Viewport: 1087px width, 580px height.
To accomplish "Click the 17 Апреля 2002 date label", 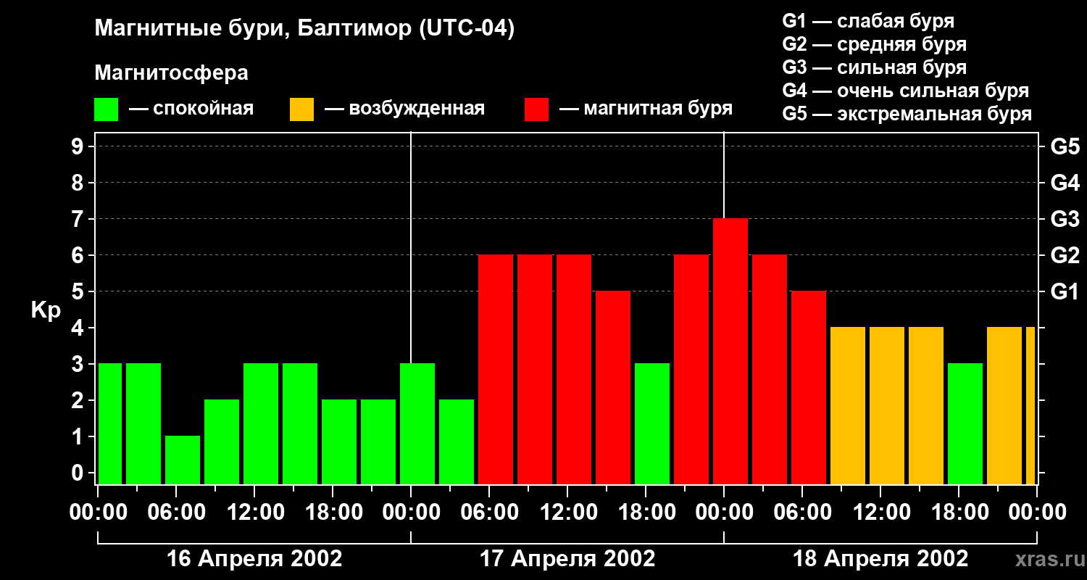I will [567, 559].
